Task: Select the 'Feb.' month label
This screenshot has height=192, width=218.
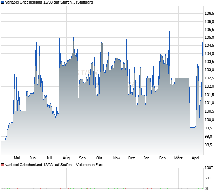Action: point(163,158)
